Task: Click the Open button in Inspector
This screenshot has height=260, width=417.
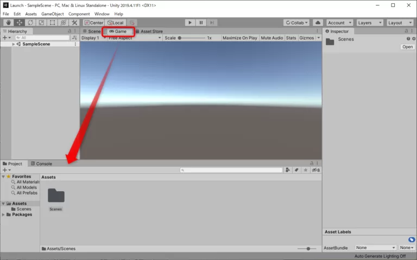Action: [x=407, y=47]
